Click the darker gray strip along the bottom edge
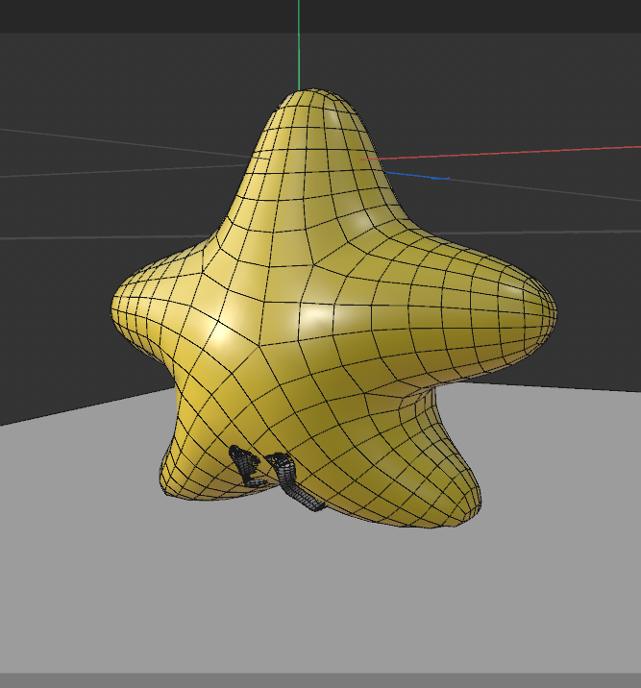The image size is (641, 688). pyautogui.click(x=317, y=679)
